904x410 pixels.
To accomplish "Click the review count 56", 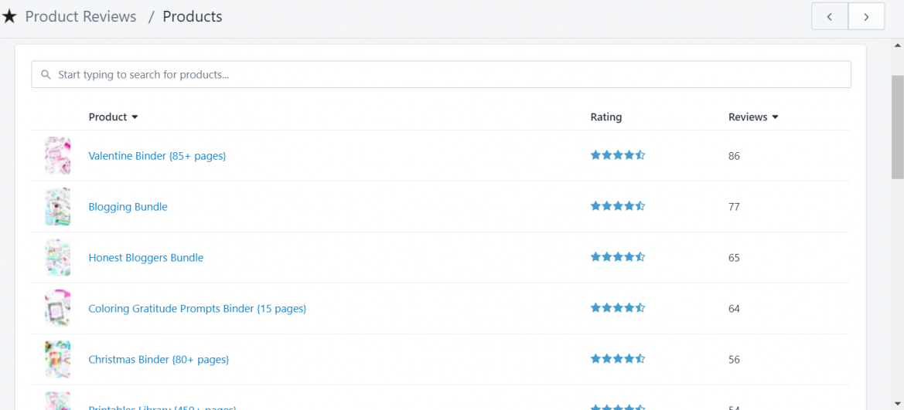I will pos(734,360).
